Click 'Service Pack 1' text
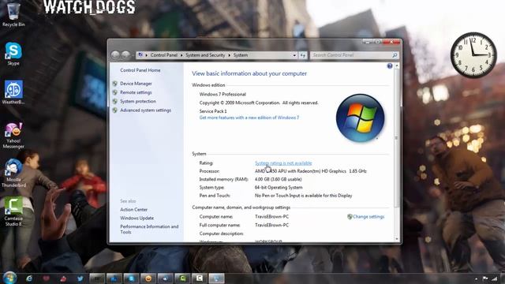Viewport: 505px width, 284px height. pyautogui.click(x=213, y=111)
